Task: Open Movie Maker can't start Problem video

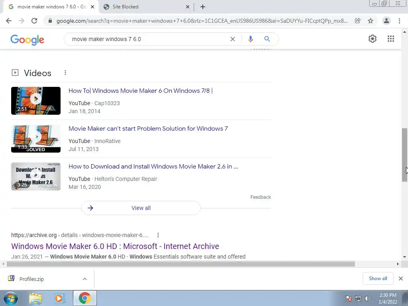Action: click(x=148, y=129)
